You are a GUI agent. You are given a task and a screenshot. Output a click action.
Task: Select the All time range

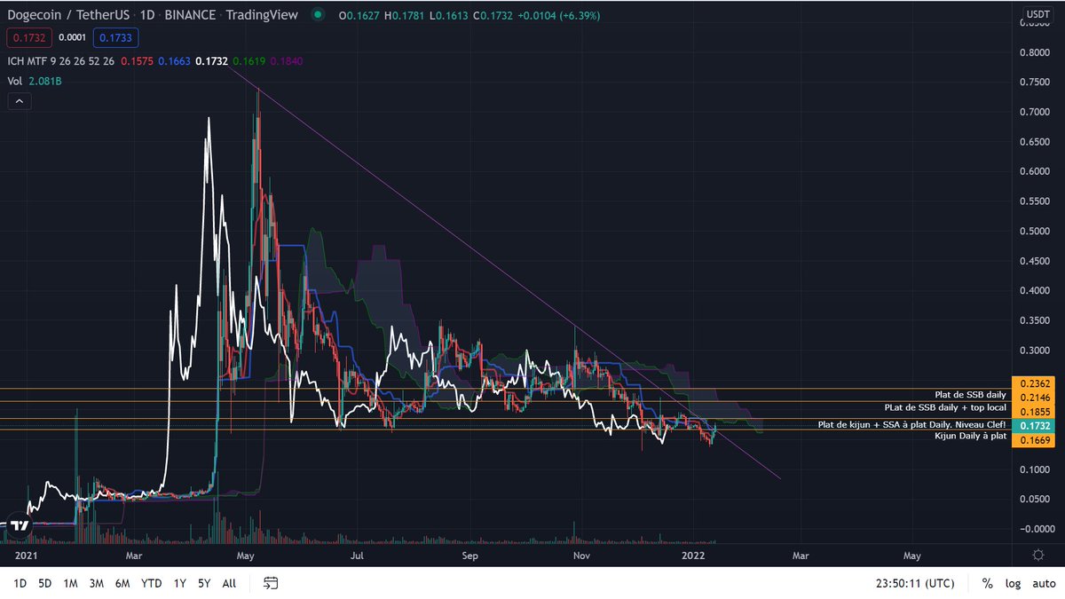[229, 583]
